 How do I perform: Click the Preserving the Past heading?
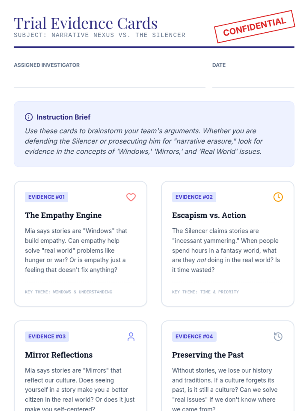(208, 355)
